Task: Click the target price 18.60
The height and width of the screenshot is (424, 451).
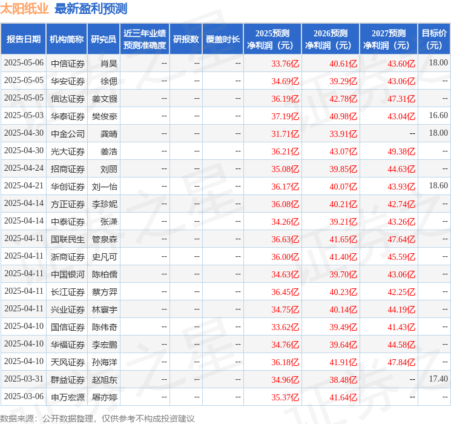Action: 438,186
